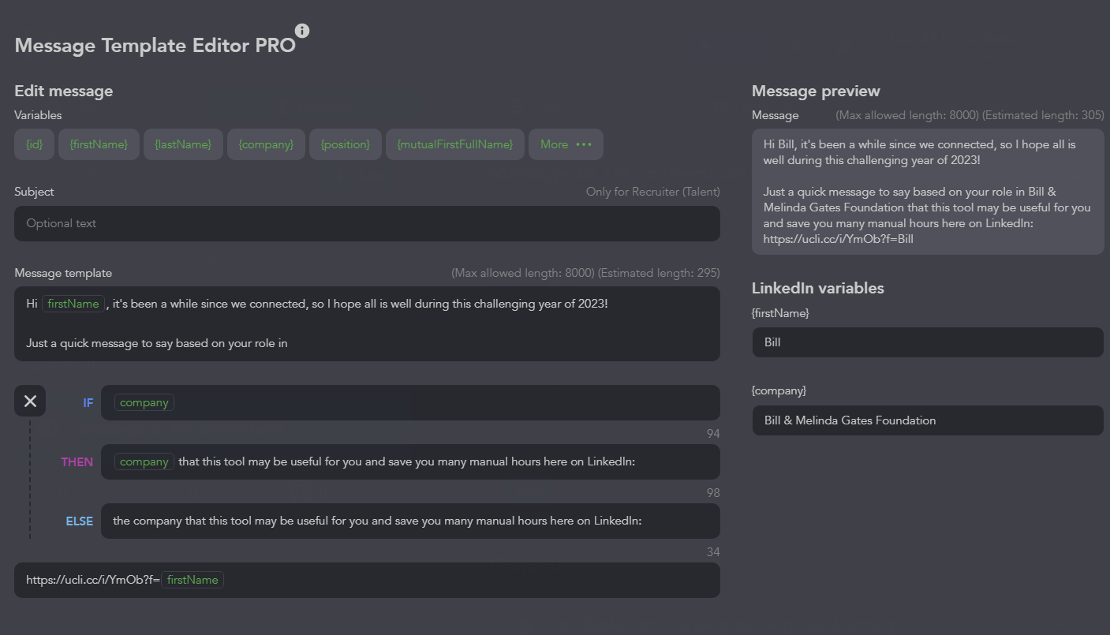Edit the {firstName} LinkedIn variable value field

tap(927, 342)
